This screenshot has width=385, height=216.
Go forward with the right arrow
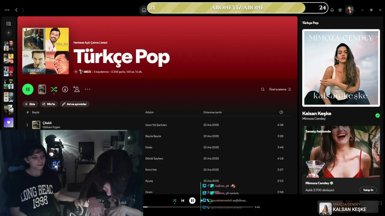point(23,10)
